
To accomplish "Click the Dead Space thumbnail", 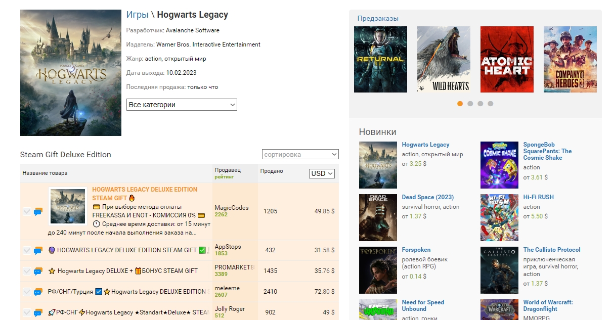I will (378, 218).
